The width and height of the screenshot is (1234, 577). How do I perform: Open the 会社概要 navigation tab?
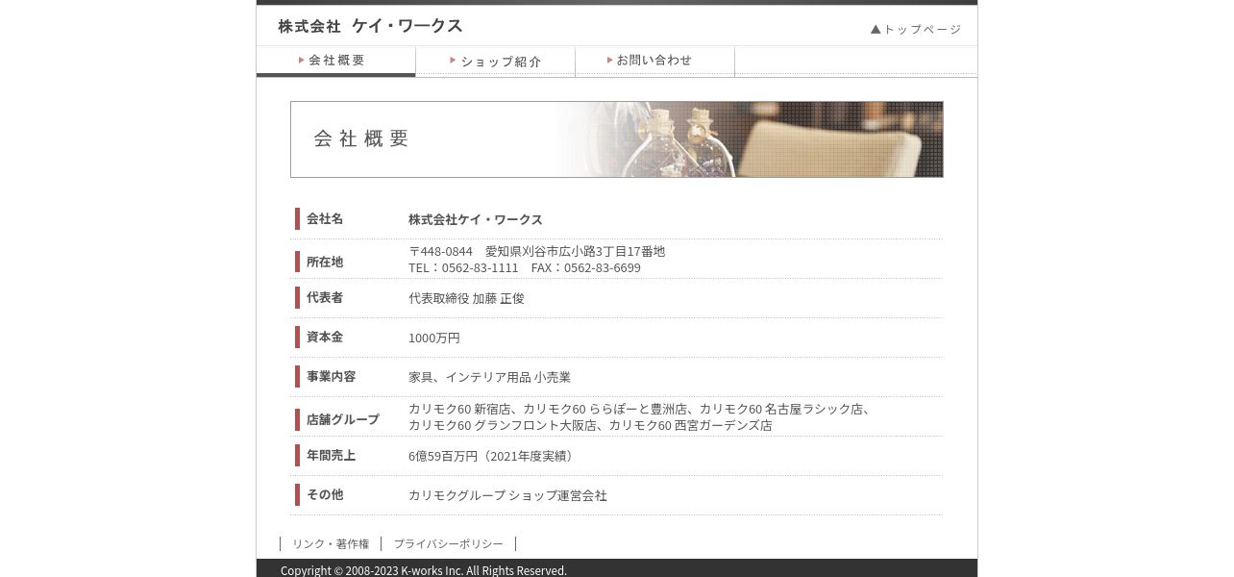coord(335,61)
